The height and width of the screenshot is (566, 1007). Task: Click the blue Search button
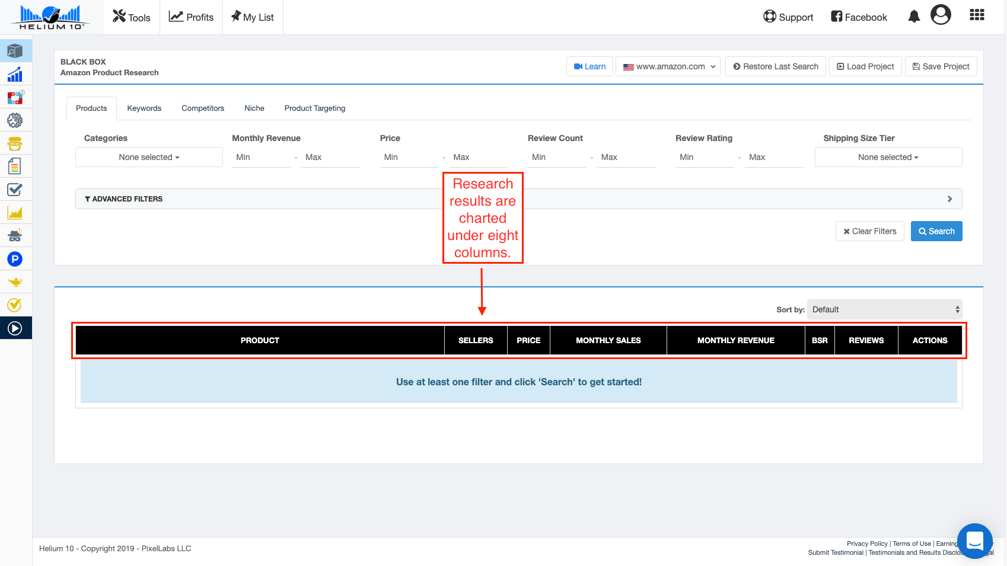(x=936, y=231)
